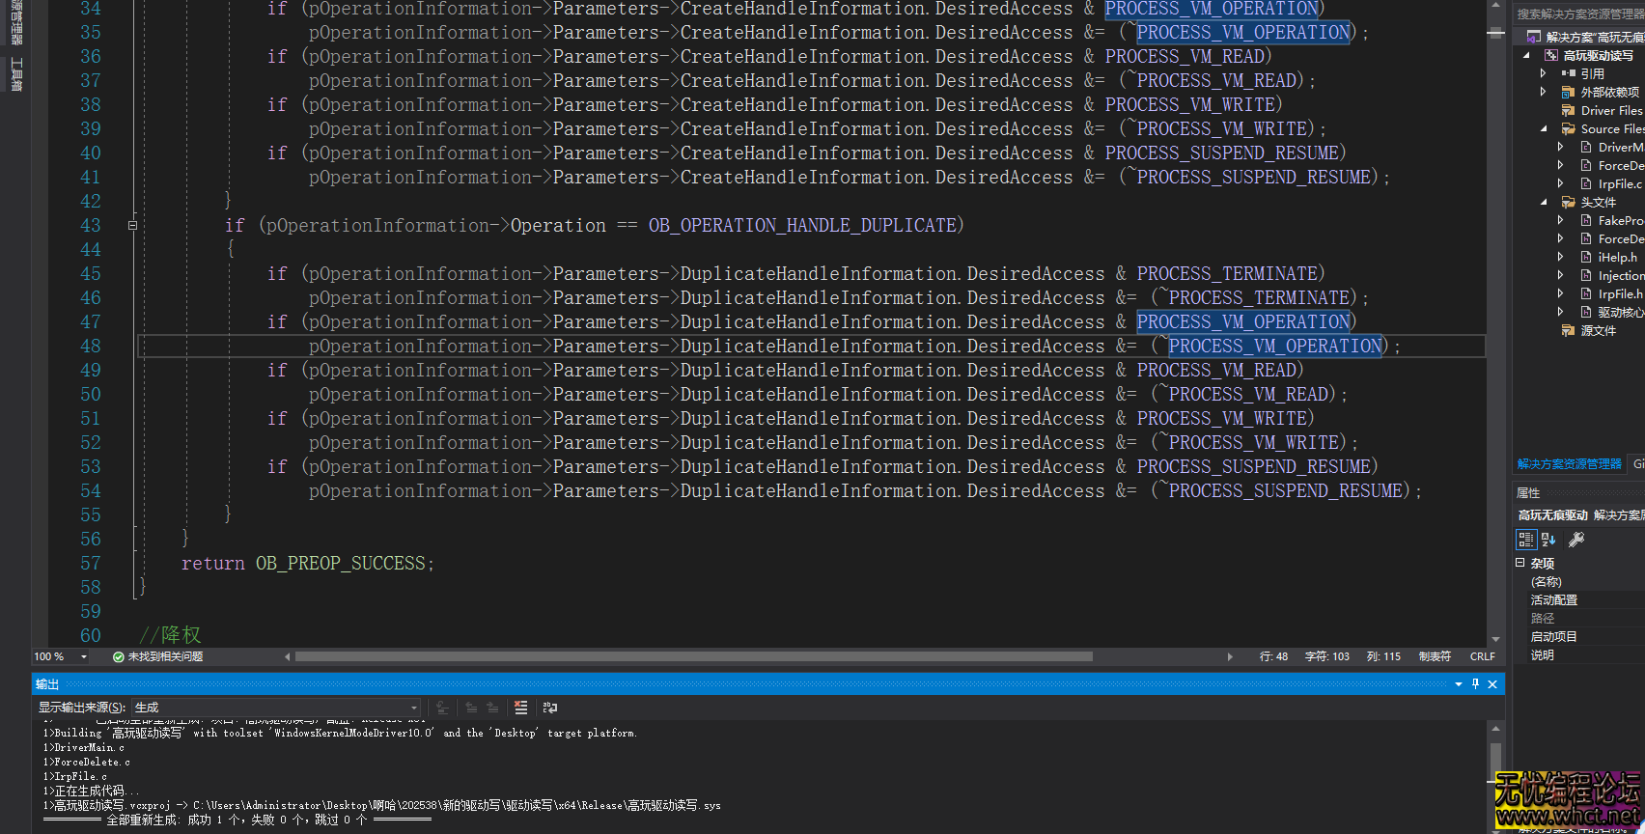Click the green no-issues-found check icon
Image resolution: width=1645 pixels, height=834 pixels.
click(119, 656)
